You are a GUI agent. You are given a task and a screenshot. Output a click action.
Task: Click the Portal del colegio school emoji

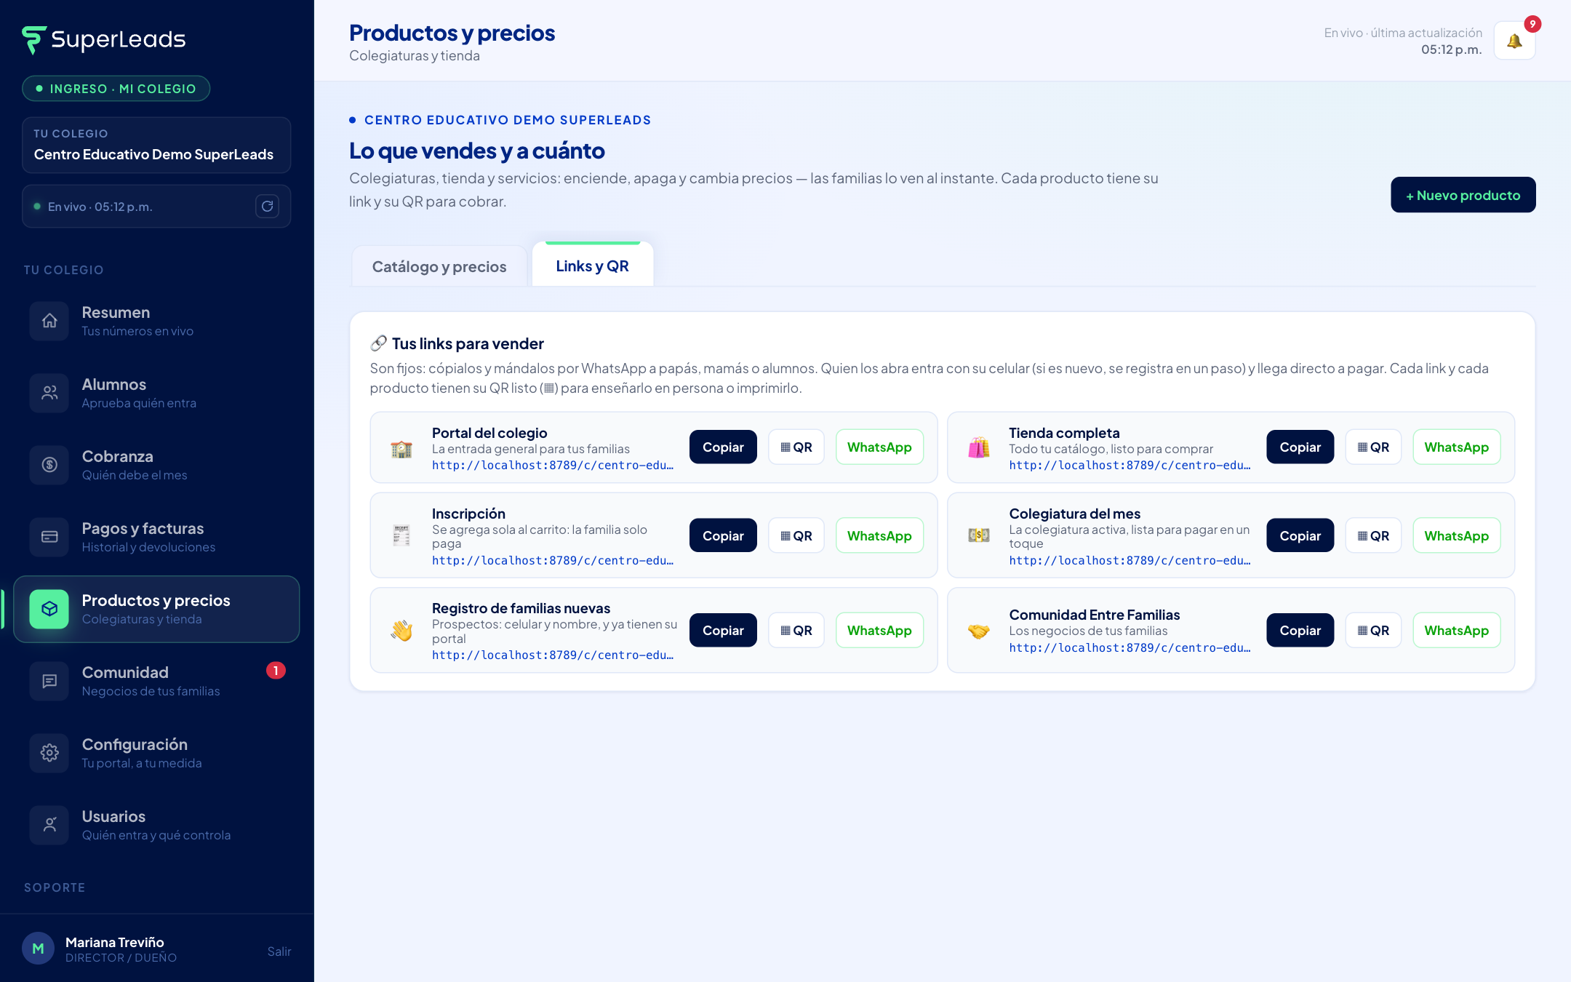click(401, 449)
